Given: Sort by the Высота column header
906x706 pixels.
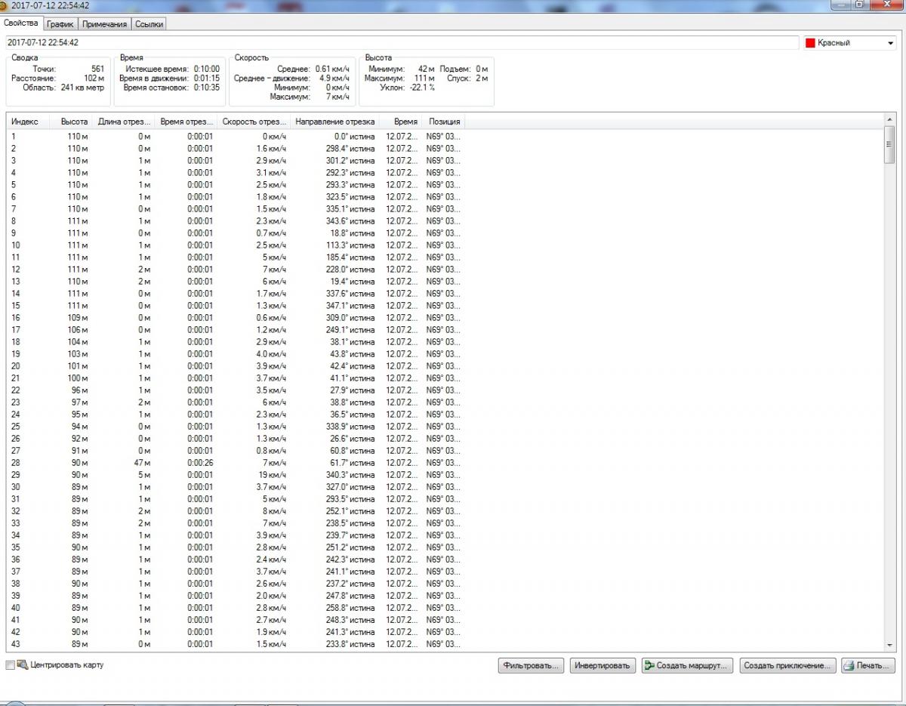Looking at the screenshot, I should [x=74, y=122].
